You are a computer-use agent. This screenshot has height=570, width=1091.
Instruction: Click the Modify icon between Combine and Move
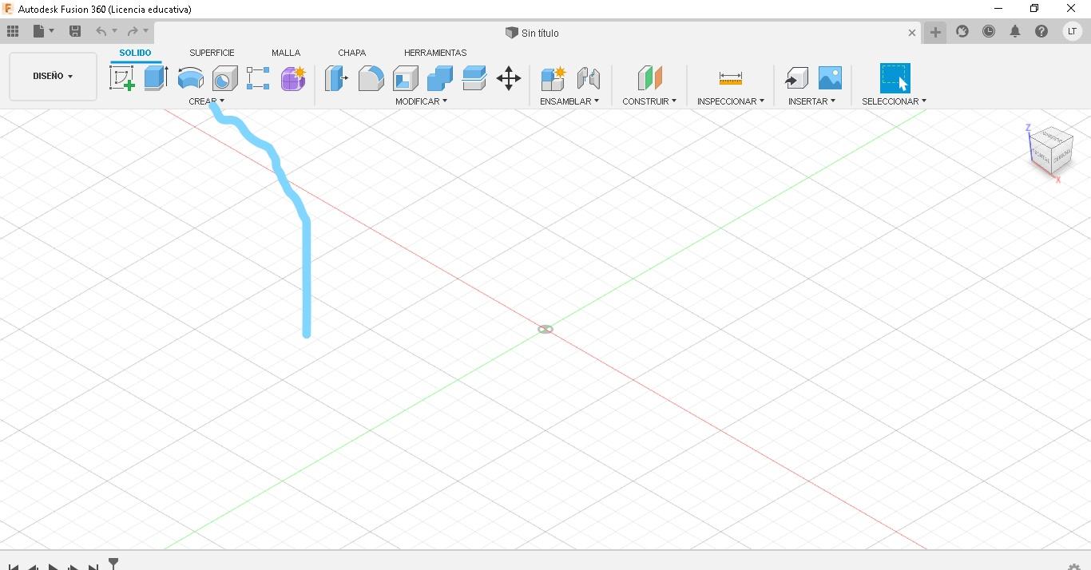[x=474, y=78]
